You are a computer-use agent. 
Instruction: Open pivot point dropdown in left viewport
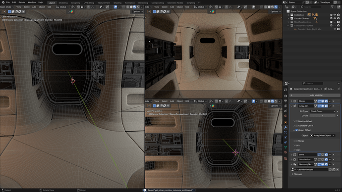click(x=73, y=7)
